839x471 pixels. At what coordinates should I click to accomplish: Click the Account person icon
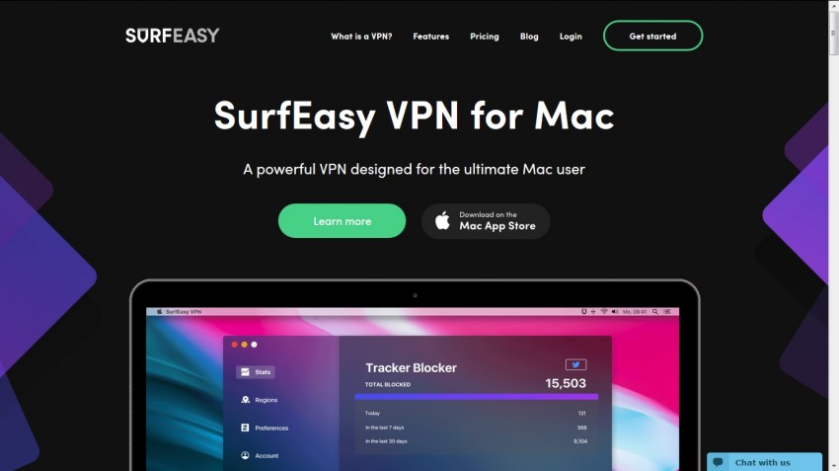pos(245,455)
